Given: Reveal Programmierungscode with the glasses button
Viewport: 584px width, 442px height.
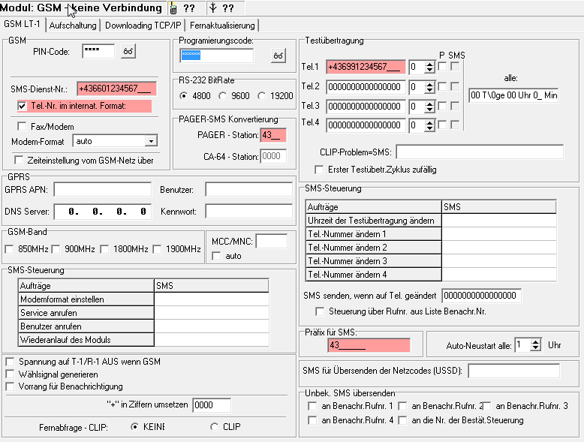Looking at the screenshot, I should (278, 56).
